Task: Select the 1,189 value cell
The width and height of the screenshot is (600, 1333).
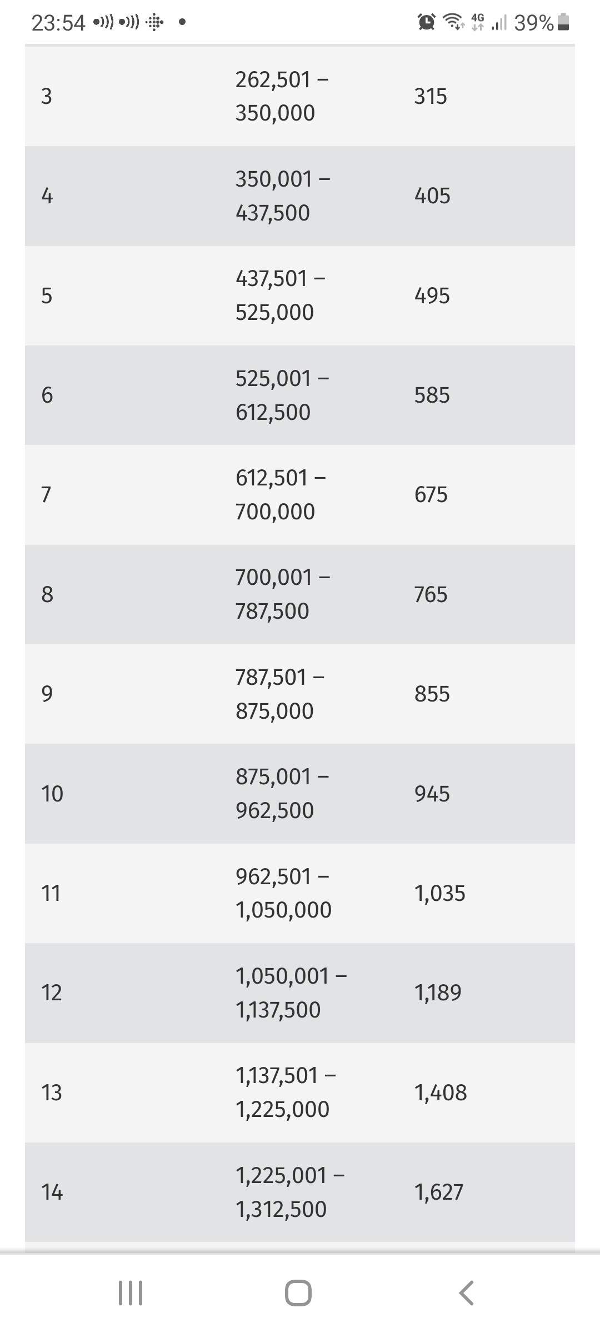Action: coord(438,993)
